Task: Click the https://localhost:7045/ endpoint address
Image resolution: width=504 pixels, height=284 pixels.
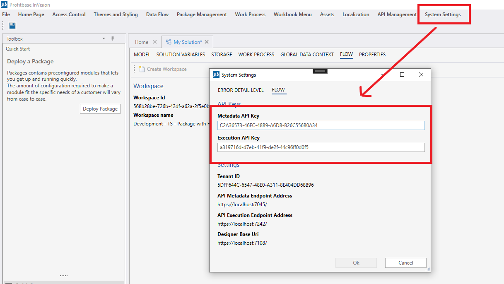Action: click(242, 205)
